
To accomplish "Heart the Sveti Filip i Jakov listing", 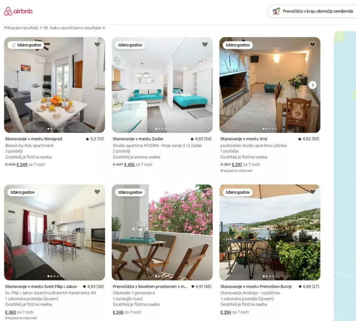I will (97, 192).
